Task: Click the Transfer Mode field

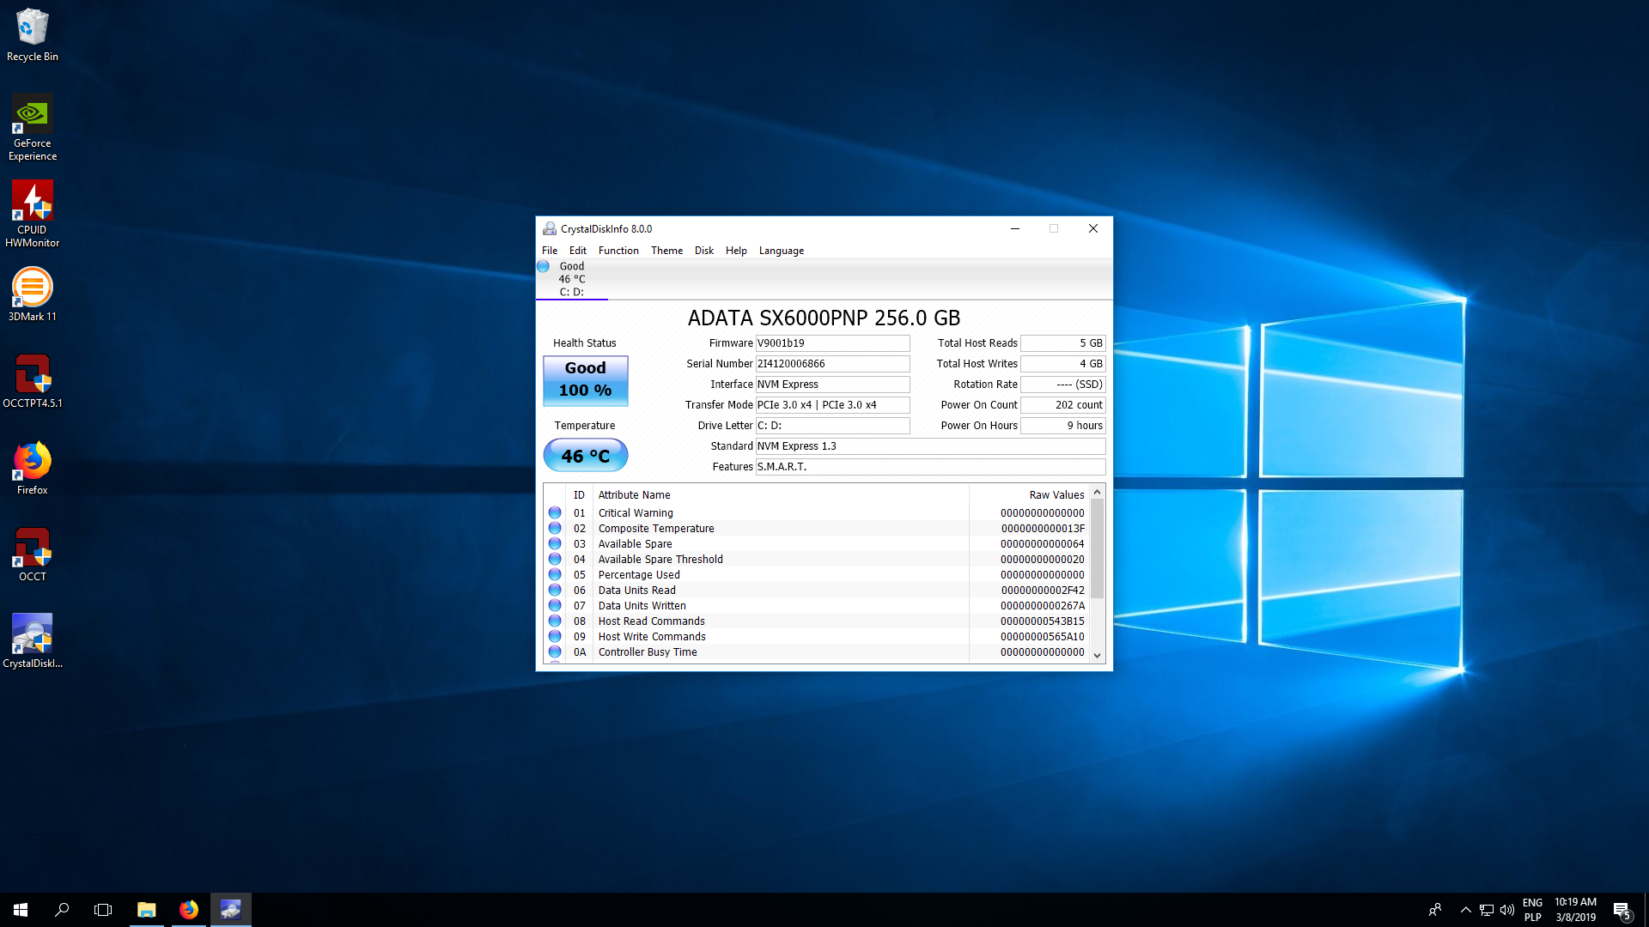Action: click(x=832, y=405)
